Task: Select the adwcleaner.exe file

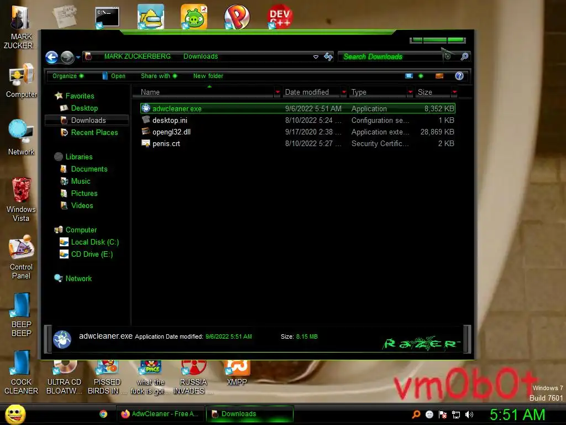Action: [298, 108]
